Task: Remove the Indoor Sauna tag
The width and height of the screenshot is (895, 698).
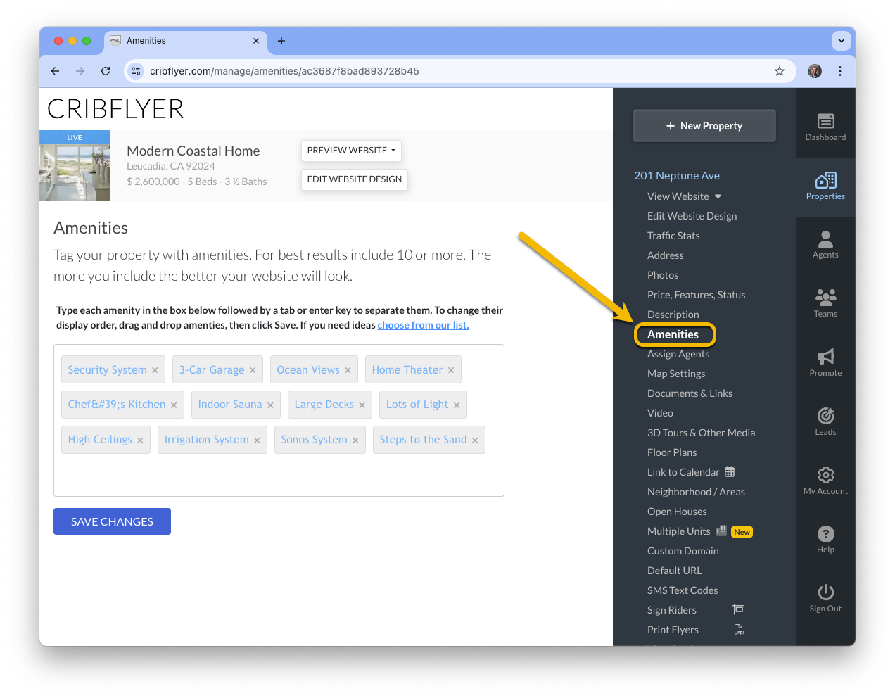Action: click(270, 405)
